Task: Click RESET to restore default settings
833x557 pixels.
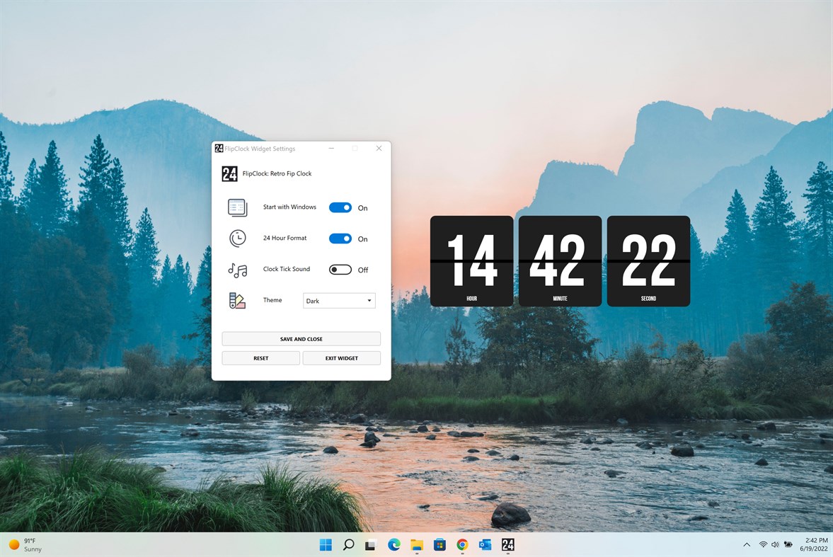Action: (x=260, y=357)
